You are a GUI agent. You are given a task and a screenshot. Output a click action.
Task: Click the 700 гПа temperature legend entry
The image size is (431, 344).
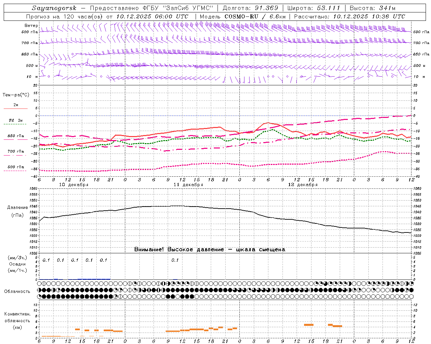[16, 152]
